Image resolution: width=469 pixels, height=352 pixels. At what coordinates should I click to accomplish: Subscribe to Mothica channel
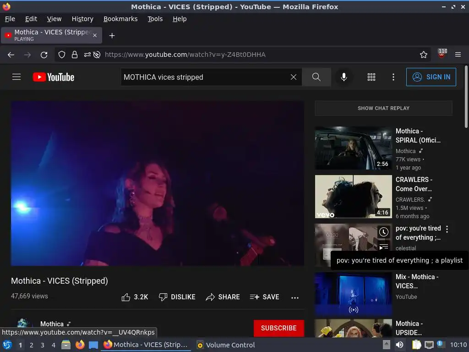click(279, 328)
